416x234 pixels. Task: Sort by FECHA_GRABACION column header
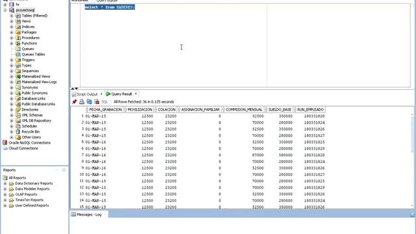coord(105,110)
